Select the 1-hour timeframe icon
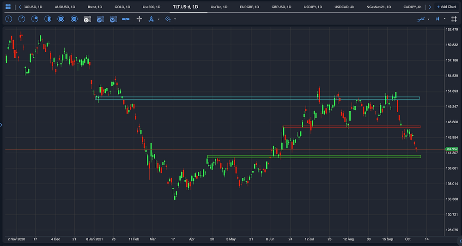The image size is (462, 246). (61, 19)
